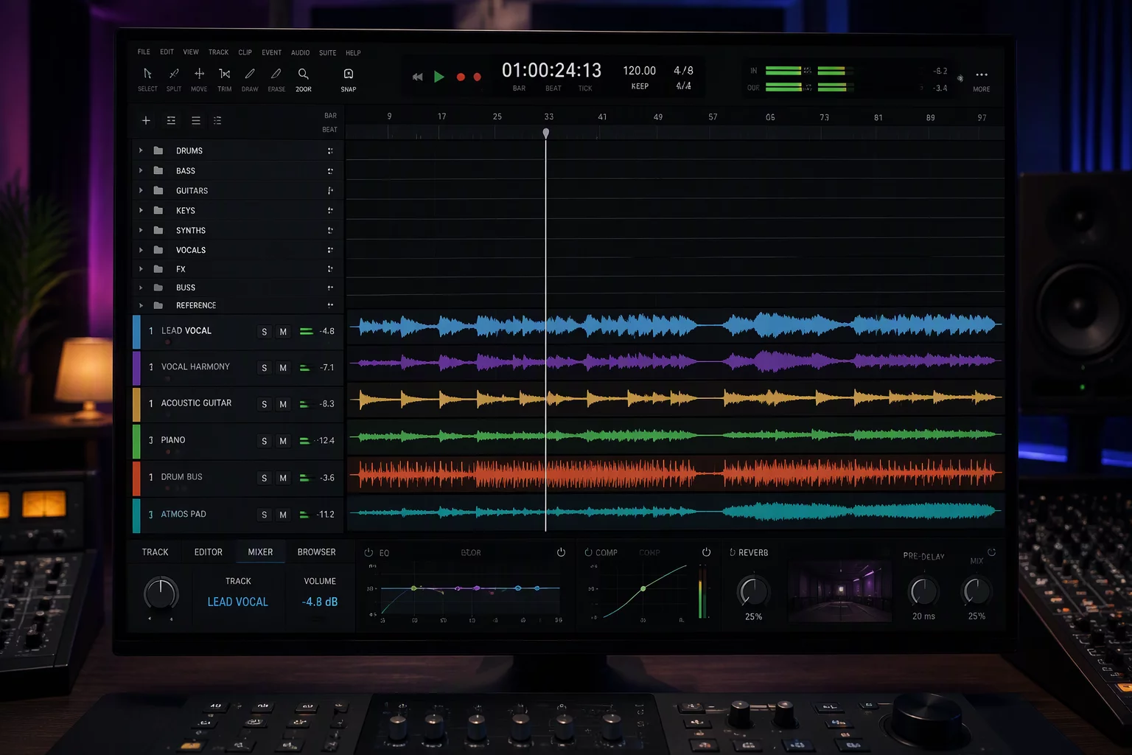Add a new track with plus icon
Screen dimensions: 1132x755
pyautogui.click(x=146, y=120)
